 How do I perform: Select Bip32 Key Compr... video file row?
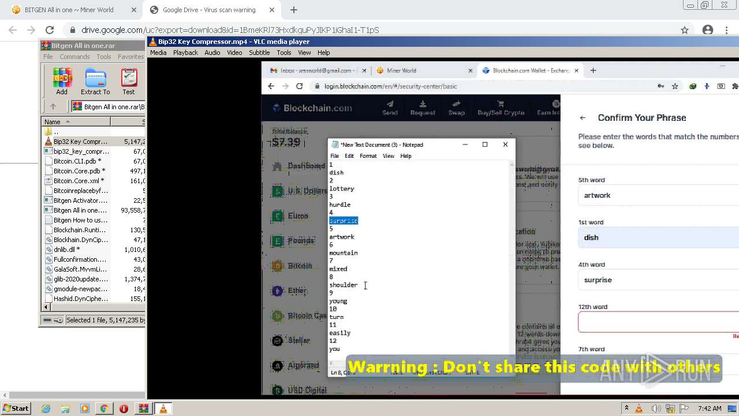click(x=94, y=142)
